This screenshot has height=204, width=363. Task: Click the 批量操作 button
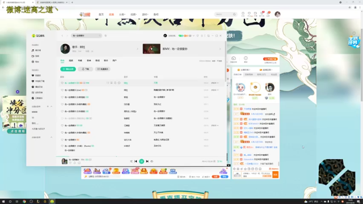[x=103, y=69]
